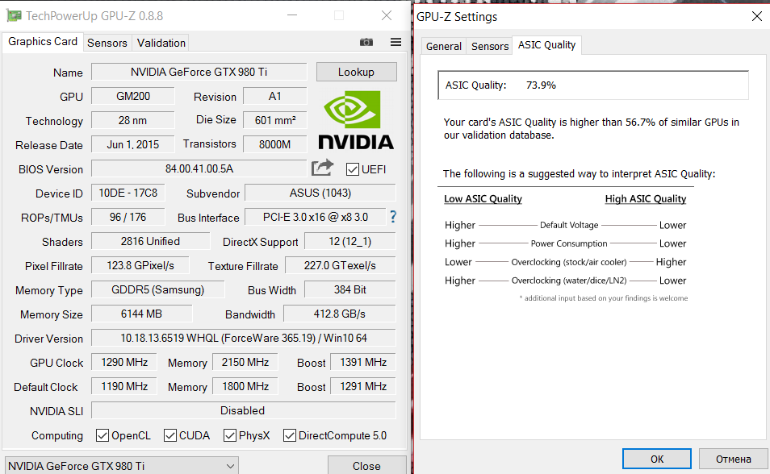Toggle the OpenCL checkbox
The width and height of the screenshot is (770, 474).
tap(103, 435)
